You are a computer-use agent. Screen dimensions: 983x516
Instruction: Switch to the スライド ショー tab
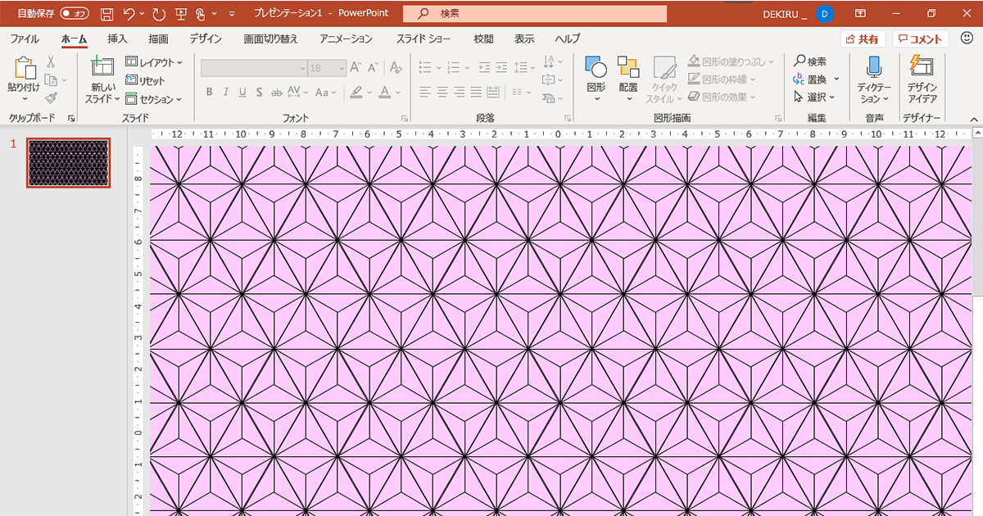(424, 38)
